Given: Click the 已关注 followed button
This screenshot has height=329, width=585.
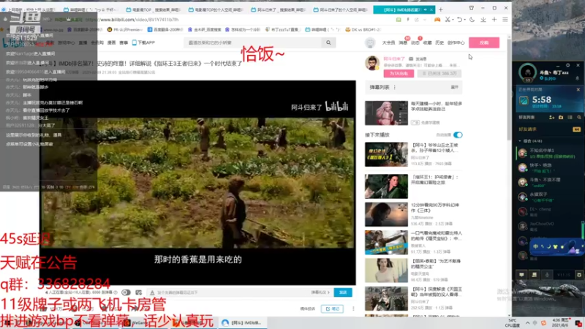Looking at the screenshot, I should tap(439, 74).
